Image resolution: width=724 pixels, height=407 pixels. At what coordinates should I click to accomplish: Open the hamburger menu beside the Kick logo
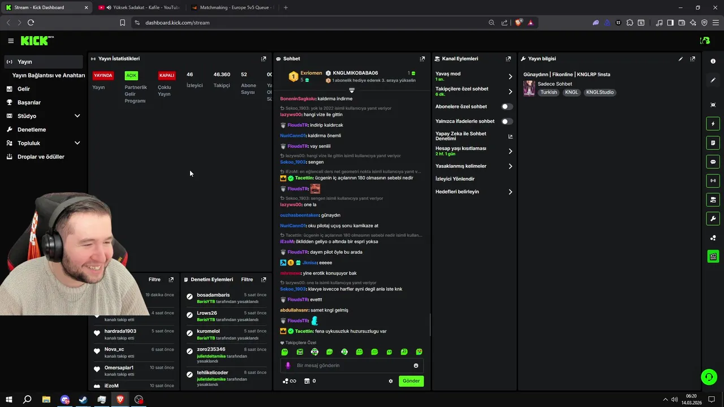pyautogui.click(x=11, y=41)
